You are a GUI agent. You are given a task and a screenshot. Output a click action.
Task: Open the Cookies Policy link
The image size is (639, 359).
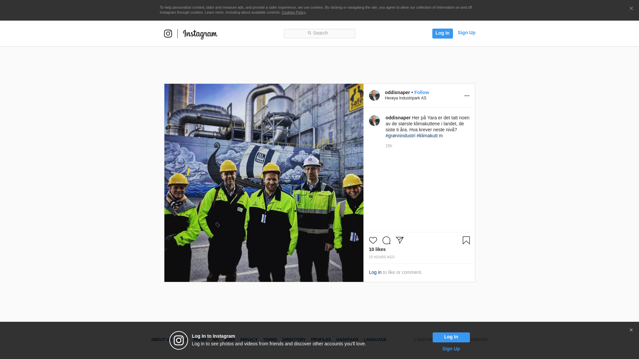tap(293, 12)
